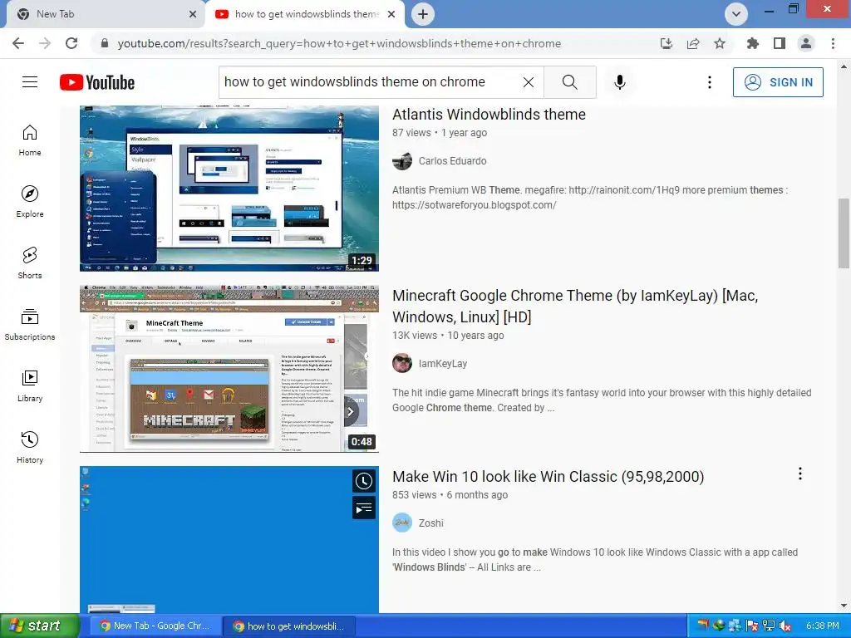Add Win Classic video to queue
851x638 pixels.
coord(364,508)
